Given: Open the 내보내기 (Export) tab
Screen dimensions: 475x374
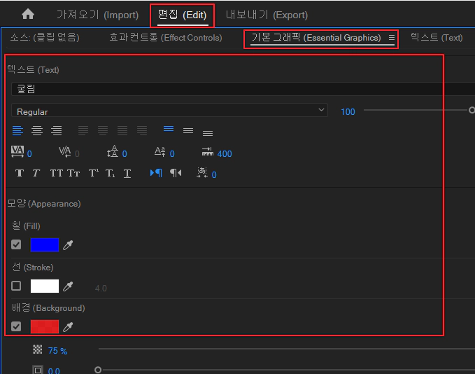Looking at the screenshot, I should coord(267,15).
